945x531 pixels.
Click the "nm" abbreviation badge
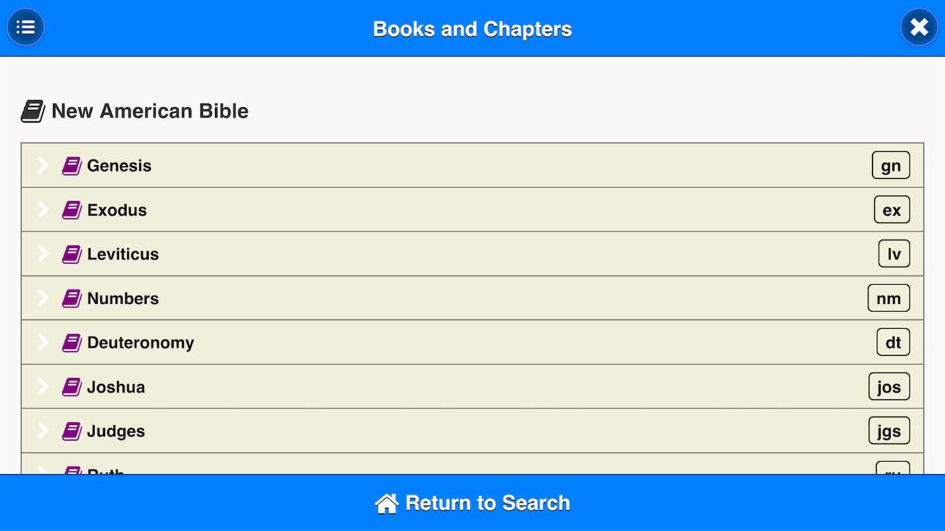click(x=889, y=299)
